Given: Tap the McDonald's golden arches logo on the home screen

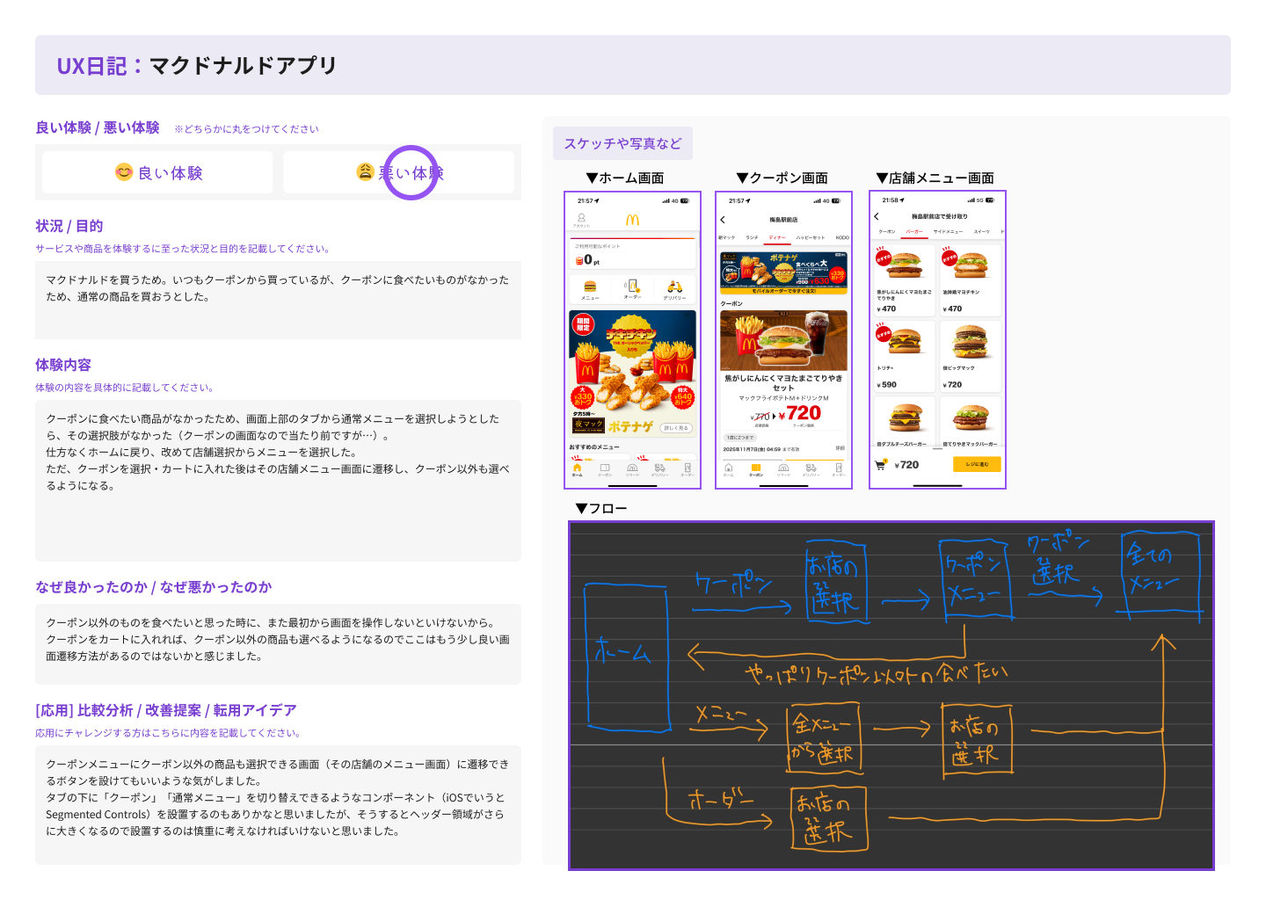Looking at the screenshot, I should point(633,219).
